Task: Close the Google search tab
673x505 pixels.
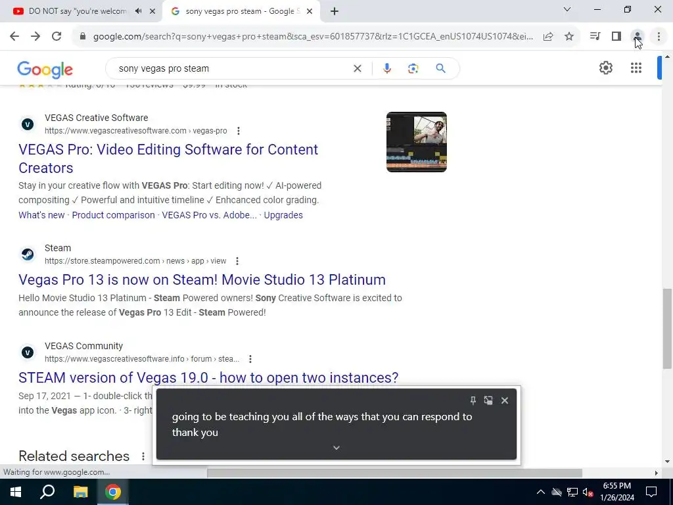Action: 310,11
